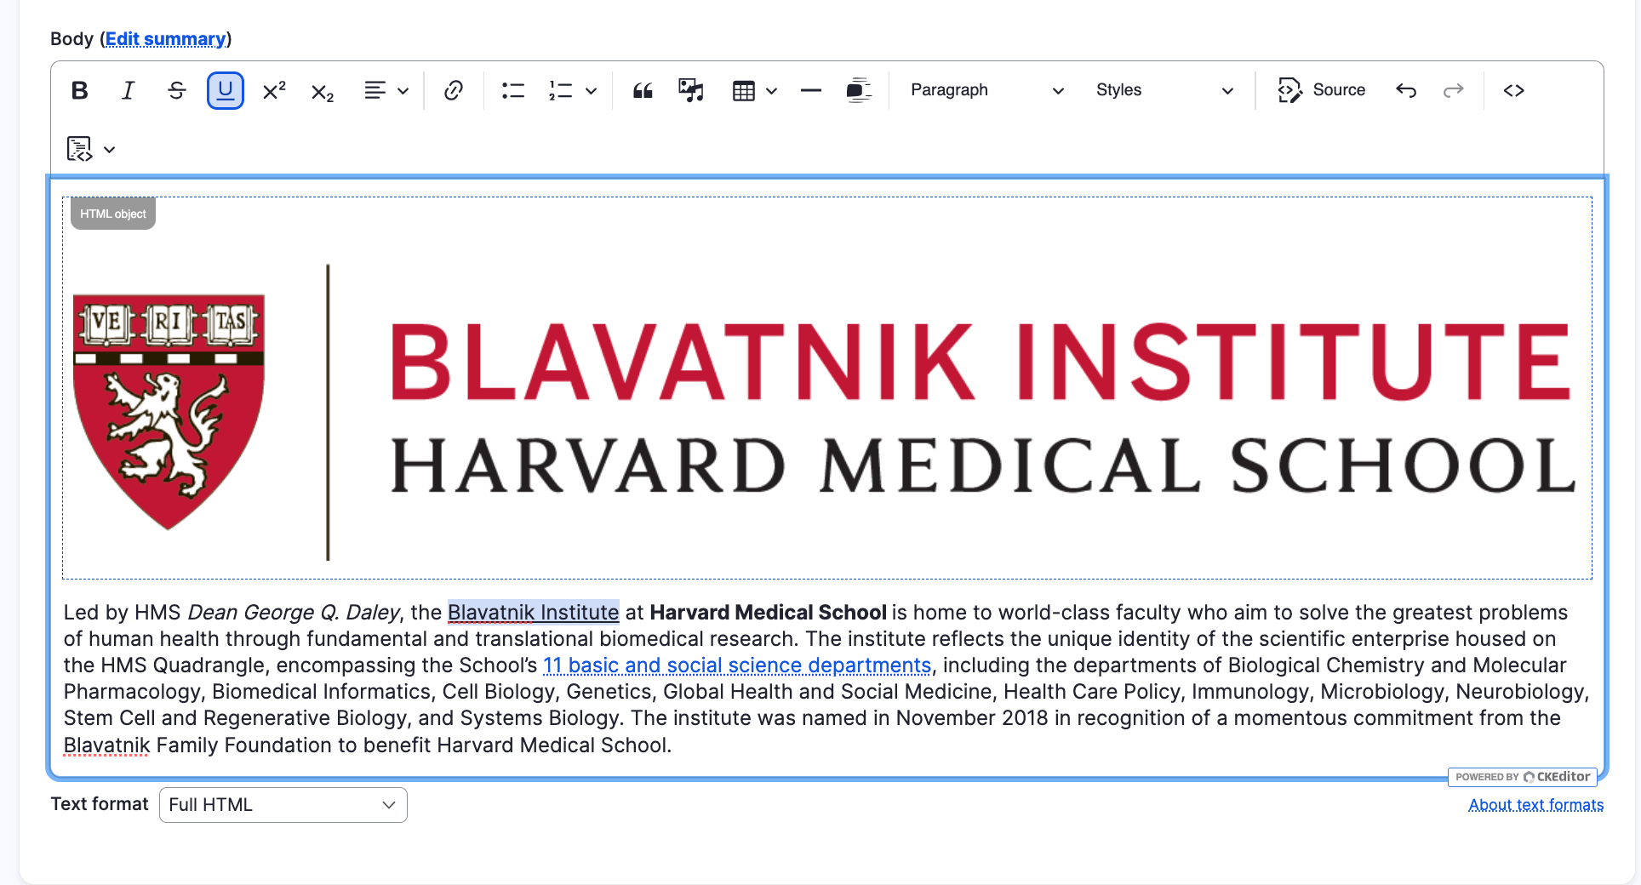
Task: Click the italic Dean George Q. Daley text
Action: [x=293, y=613]
